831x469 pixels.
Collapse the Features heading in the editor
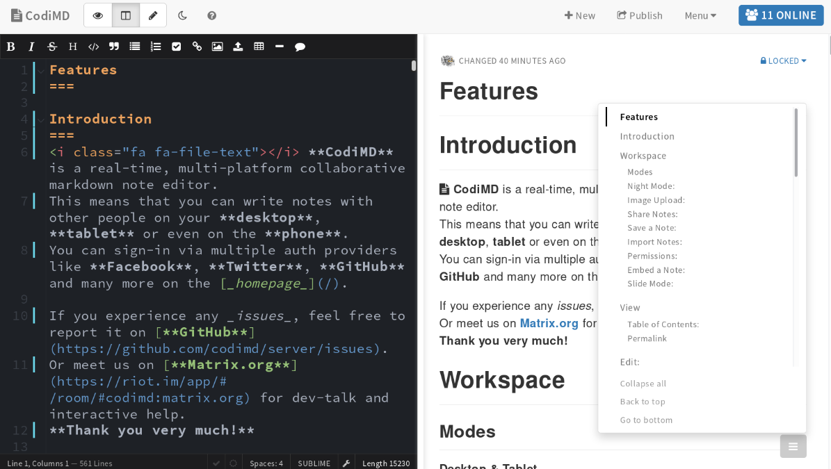40,69
